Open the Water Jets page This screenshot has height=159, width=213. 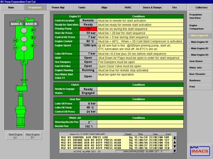point(200,68)
